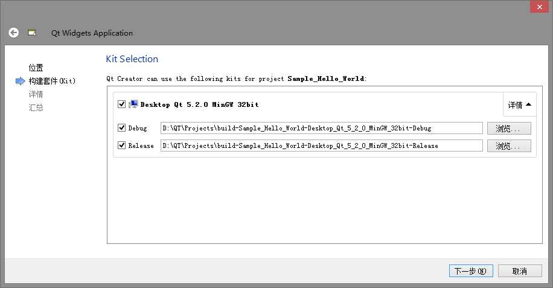The image size is (553, 288).
Task: Close the wizard with the red X
Action: [540, 7]
